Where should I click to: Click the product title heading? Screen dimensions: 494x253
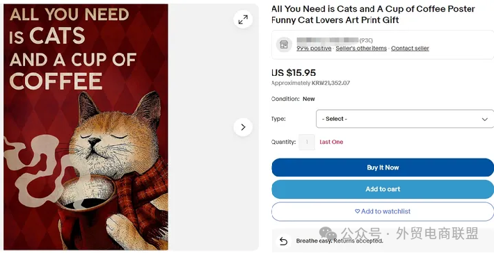(x=373, y=15)
